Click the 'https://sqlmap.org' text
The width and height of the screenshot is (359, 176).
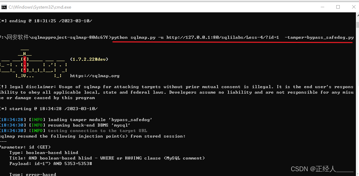tap(95, 76)
